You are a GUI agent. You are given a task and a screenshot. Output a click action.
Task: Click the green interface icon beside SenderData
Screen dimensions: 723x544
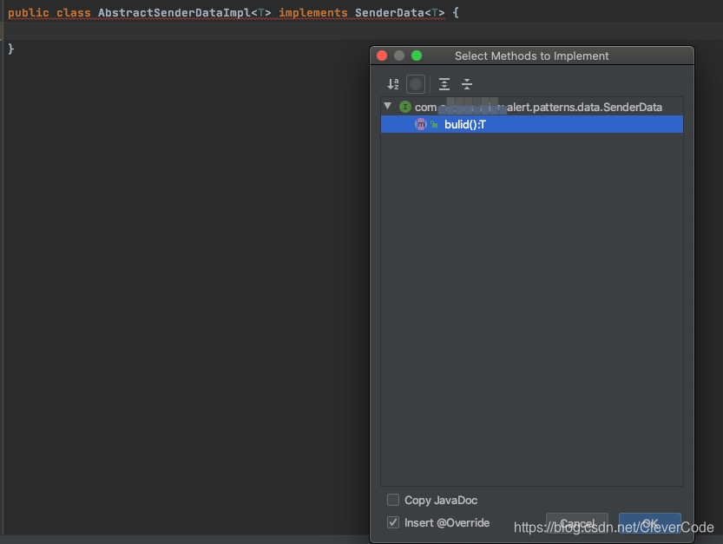click(x=404, y=107)
